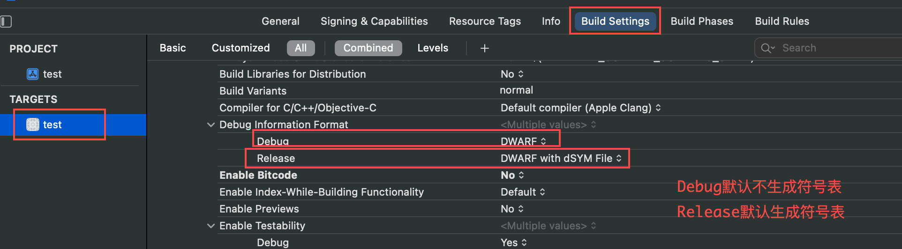Click the test target app icon

[x=32, y=124]
